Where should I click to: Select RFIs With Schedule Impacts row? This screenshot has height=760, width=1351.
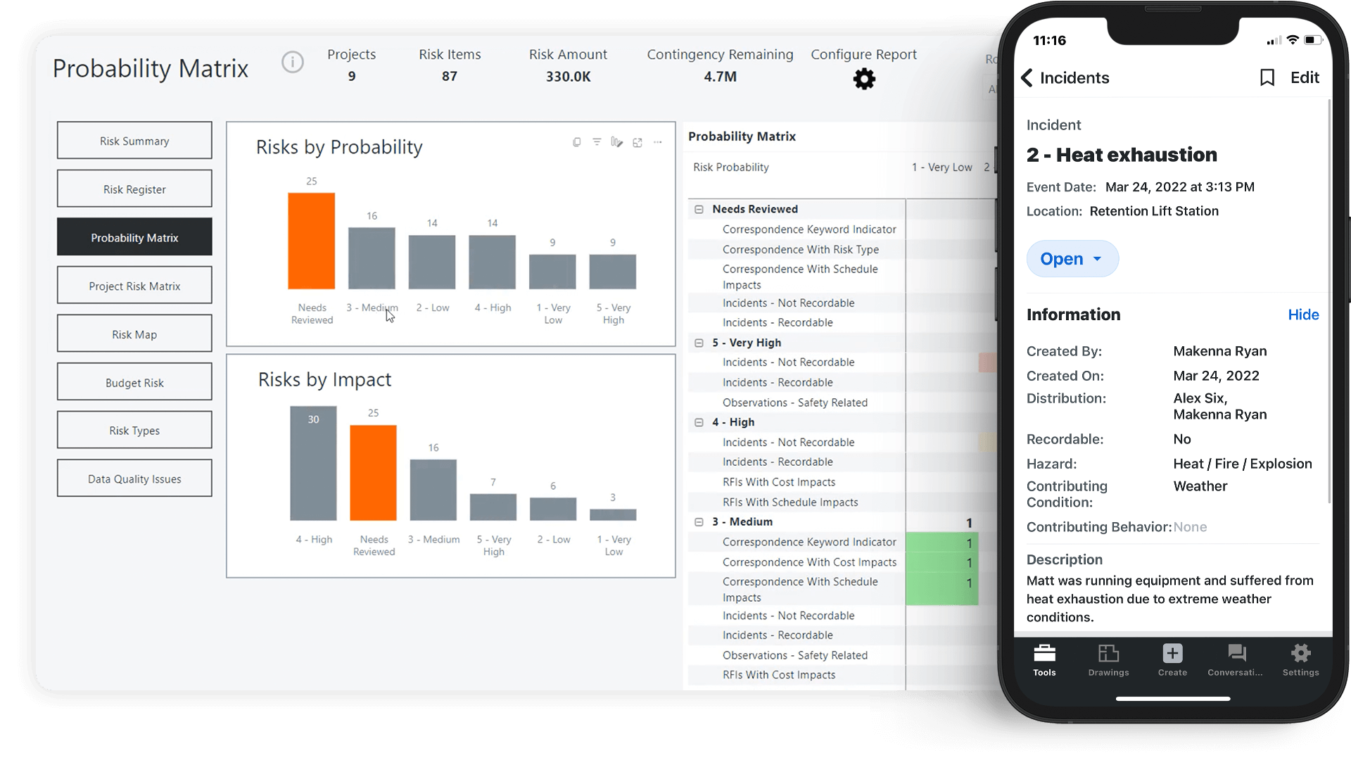[789, 502]
